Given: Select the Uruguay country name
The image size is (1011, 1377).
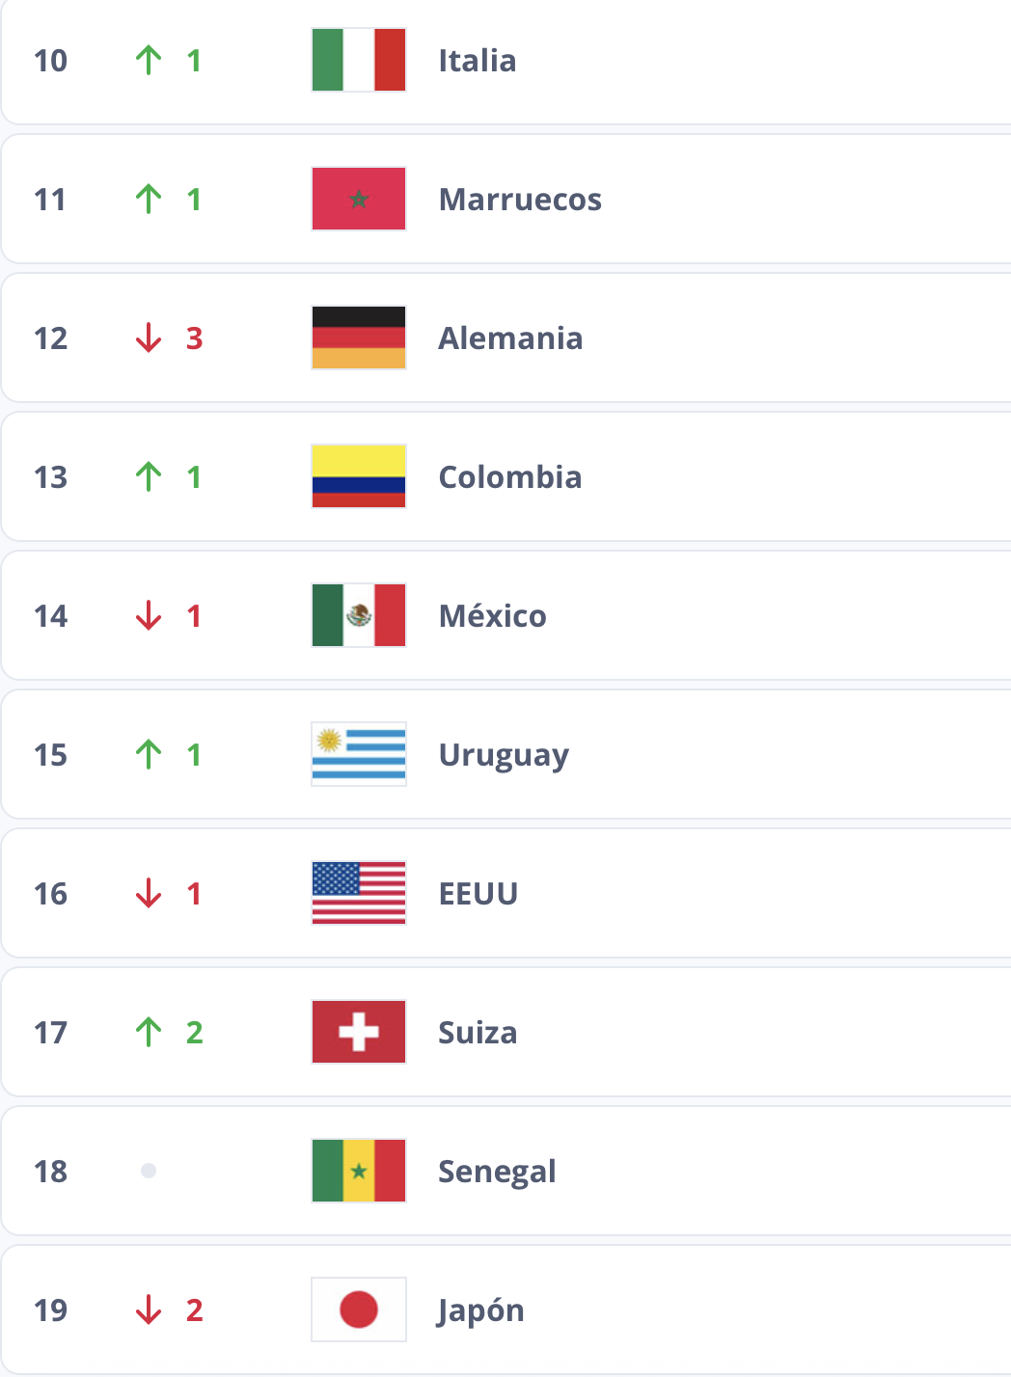Looking at the screenshot, I should (x=504, y=755).
